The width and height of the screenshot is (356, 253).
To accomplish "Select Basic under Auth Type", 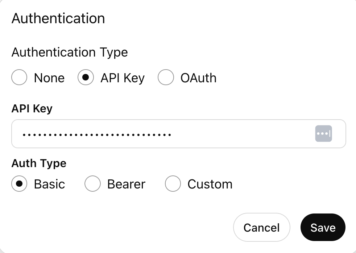I will (19, 184).
